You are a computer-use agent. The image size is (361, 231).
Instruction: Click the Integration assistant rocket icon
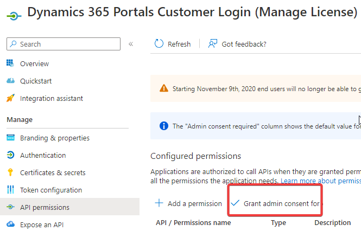pyautogui.click(x=10, y=98)
